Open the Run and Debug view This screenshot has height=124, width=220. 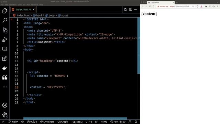point(4,40)
